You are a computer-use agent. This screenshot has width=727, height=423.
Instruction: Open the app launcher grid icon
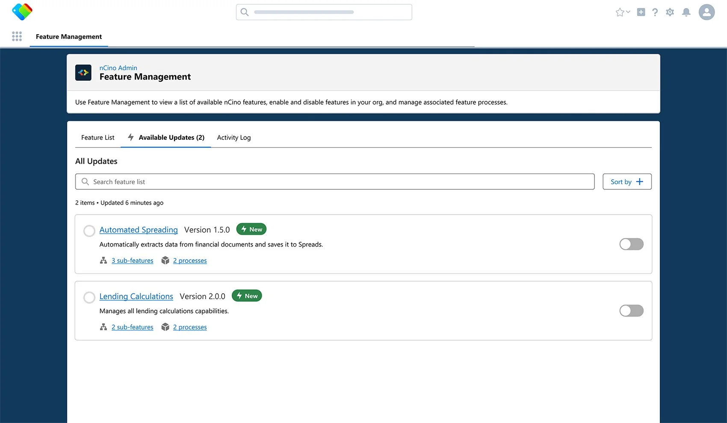17,36
